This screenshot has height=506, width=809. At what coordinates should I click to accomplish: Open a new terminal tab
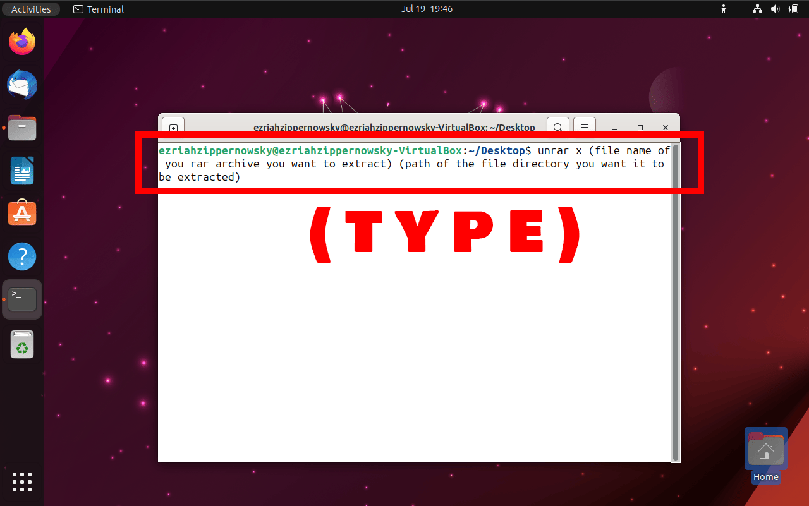point(173,127)
